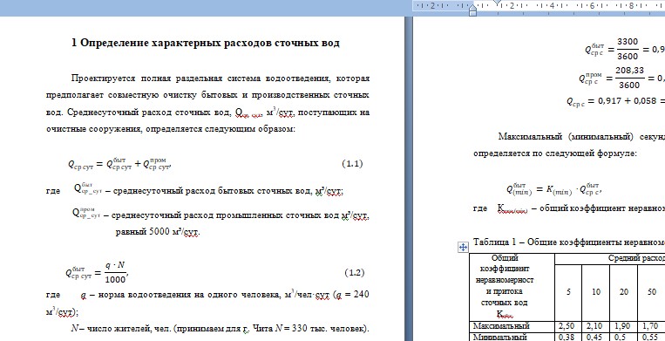The height and width of the screenshot is (341, 665).
Task: Click the text "очистные сооружения, определяется следующим образом:"
Action: click(x=170, y=129)
